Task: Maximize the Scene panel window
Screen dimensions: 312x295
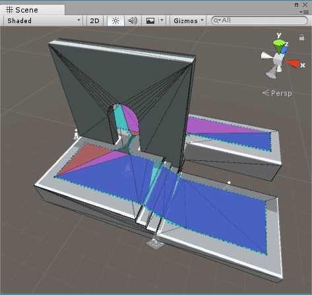Action: pyautogui.click(x=296, y=5)
